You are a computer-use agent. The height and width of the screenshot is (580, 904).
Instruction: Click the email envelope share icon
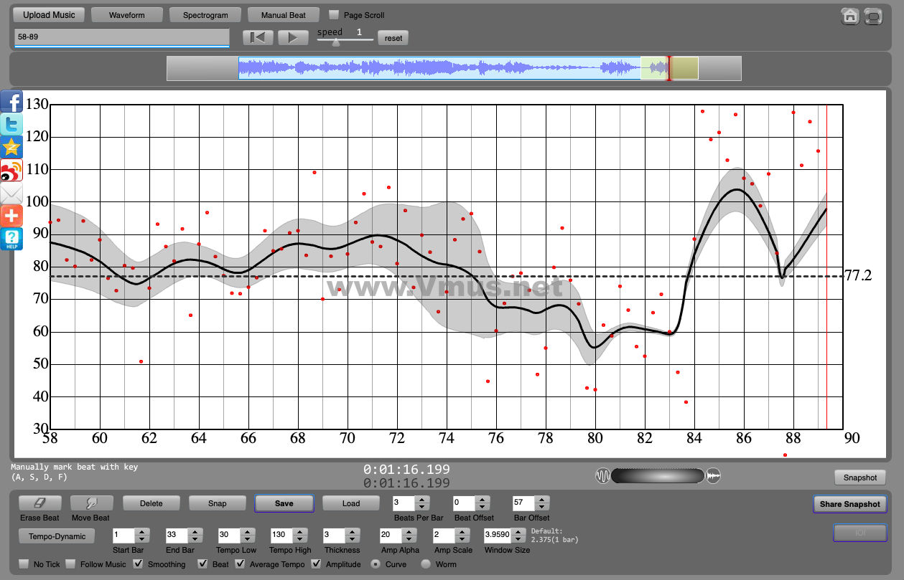[x=11, y=194]
